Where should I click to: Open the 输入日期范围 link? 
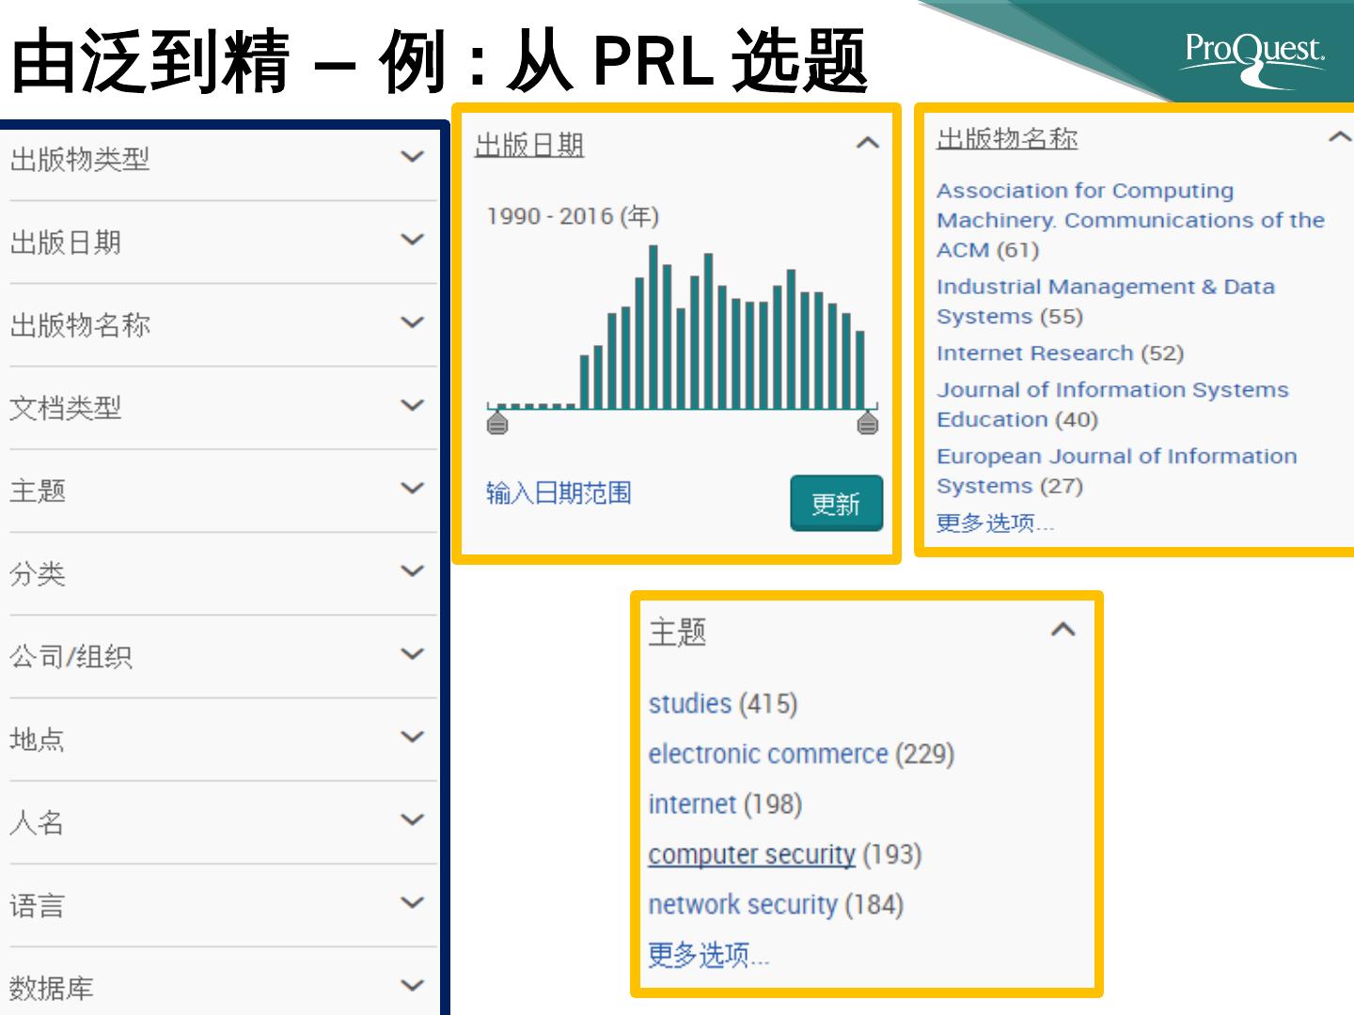(x=559, y=493)
